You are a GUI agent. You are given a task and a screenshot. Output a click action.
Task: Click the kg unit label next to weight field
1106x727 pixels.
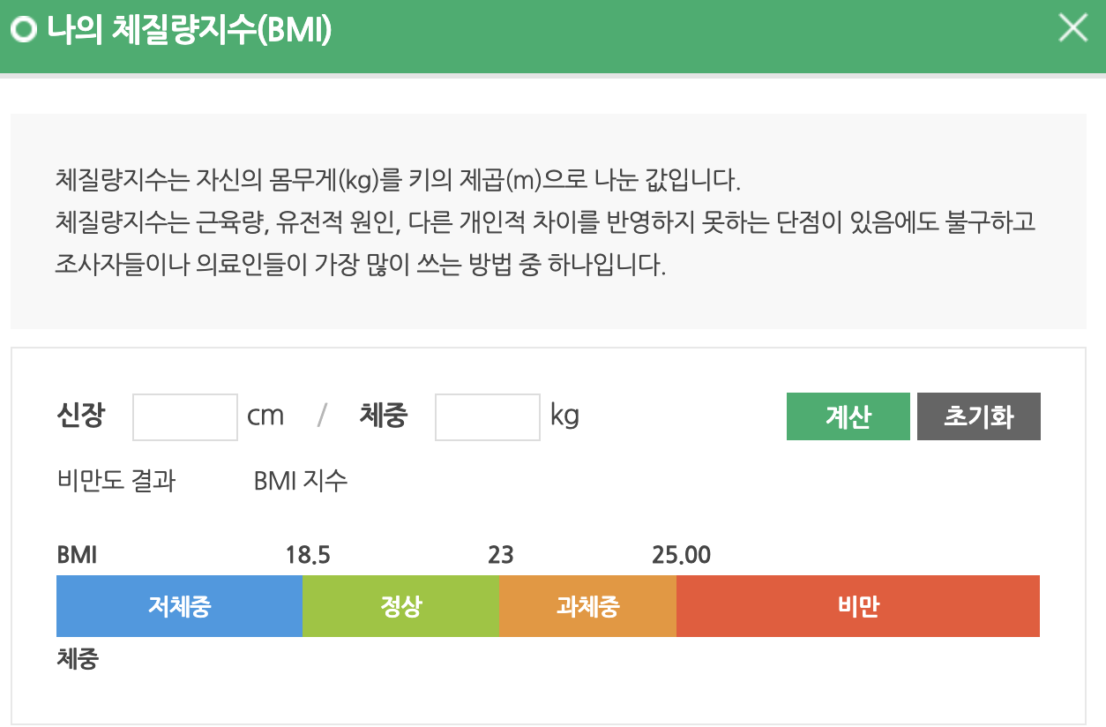click(x=566, y=416)
